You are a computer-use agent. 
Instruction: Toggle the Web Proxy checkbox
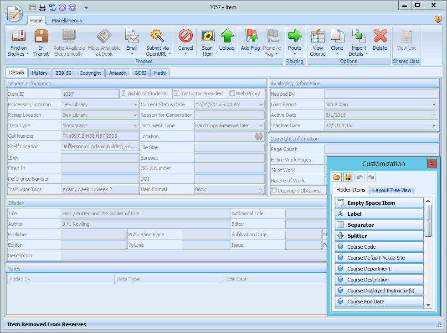(x=232, y=94)
